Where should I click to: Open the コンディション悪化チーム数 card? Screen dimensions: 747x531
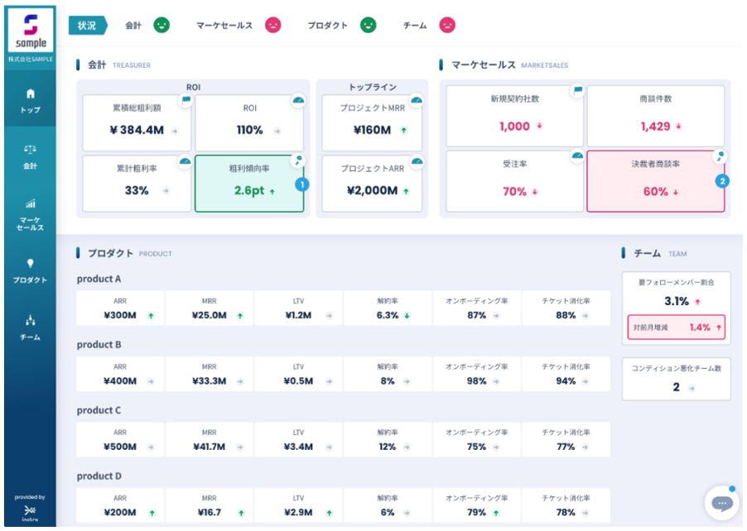coord(676,379)
